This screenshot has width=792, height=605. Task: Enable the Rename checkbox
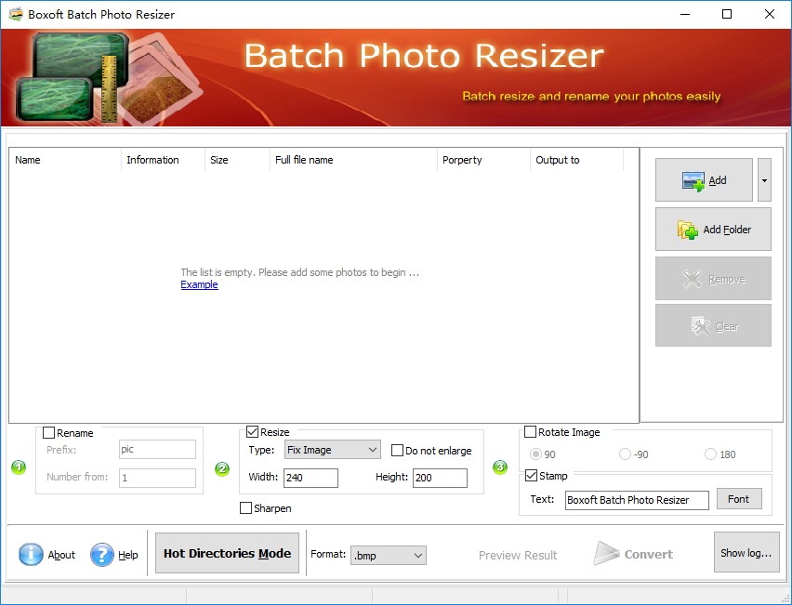[49, 433]
